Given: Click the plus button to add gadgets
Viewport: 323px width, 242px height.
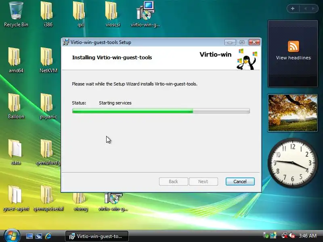Looking at the screenshot, I should click(293, 8).
